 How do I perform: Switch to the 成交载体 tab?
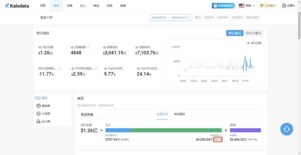click(179, 114)
